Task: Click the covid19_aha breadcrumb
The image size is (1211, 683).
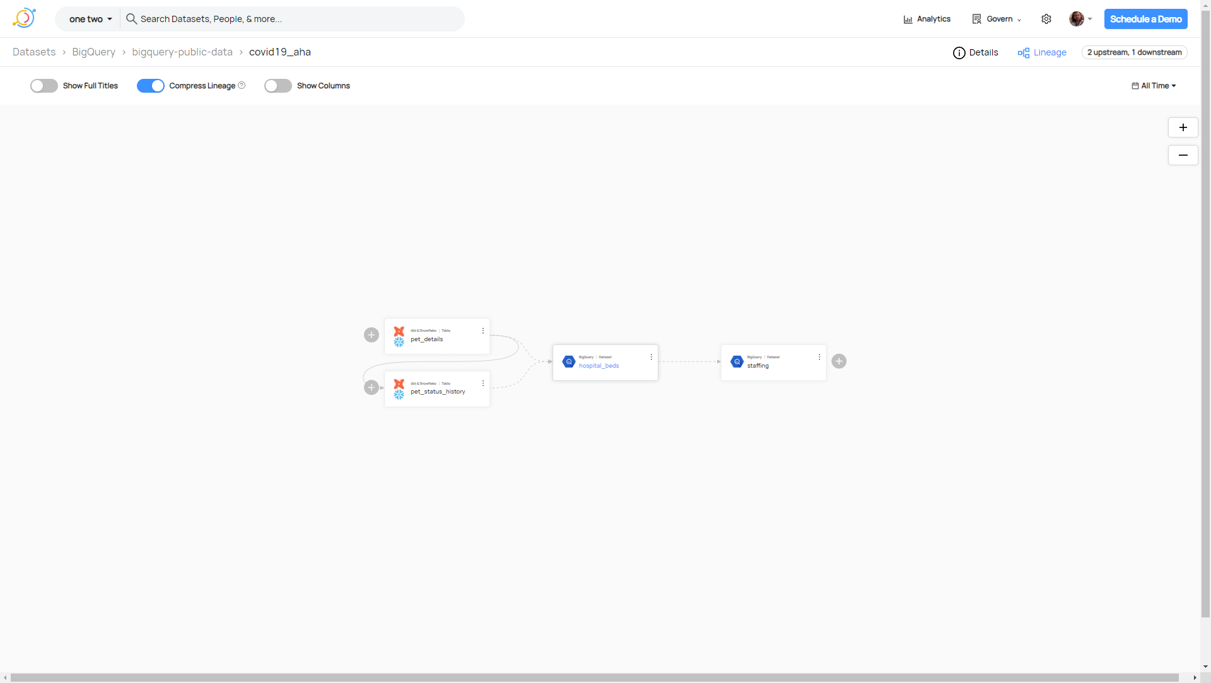Action: (x=280, y=52)
